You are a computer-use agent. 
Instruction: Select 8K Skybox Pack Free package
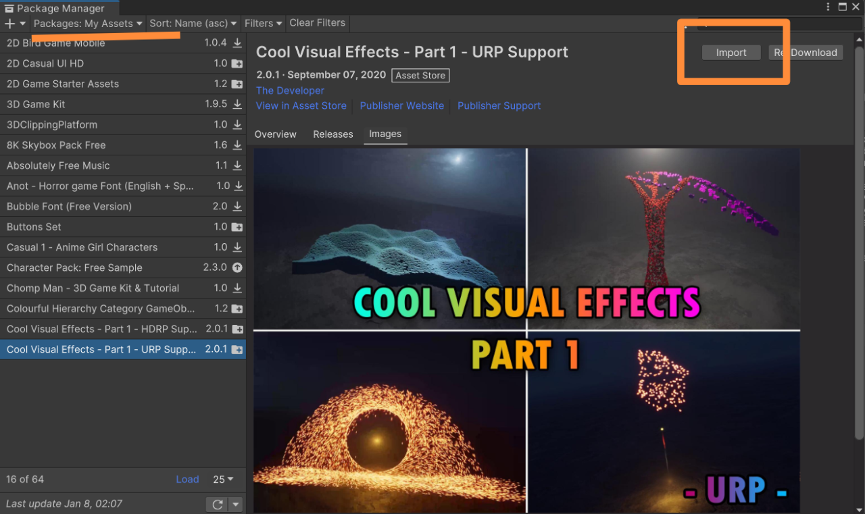(123, 145)
